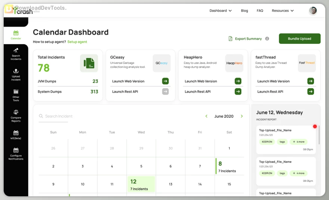This screenshot has width=329, height=200.
Task: Click the Export Summary document icon
Action: (x=230, y=39)
